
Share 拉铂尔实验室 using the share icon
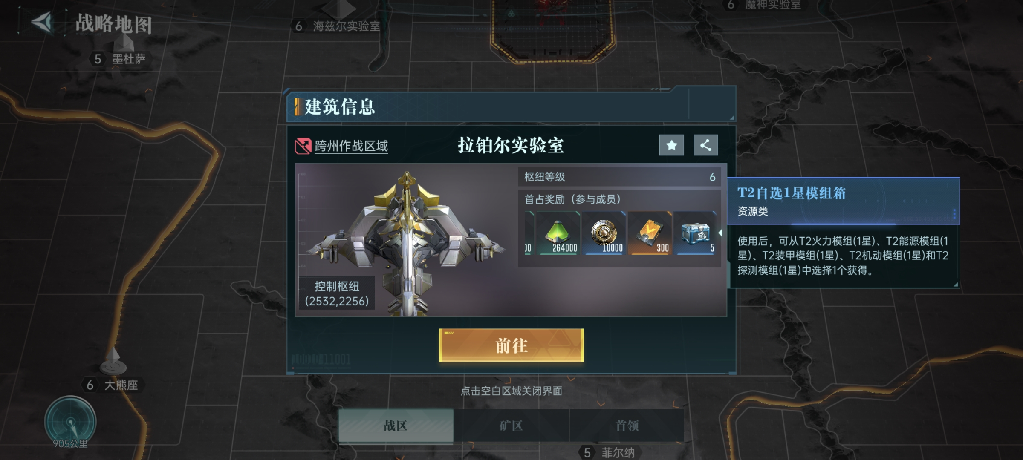705,145
